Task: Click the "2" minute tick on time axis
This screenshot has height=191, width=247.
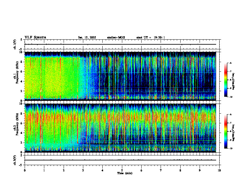Action: (64, 170)
